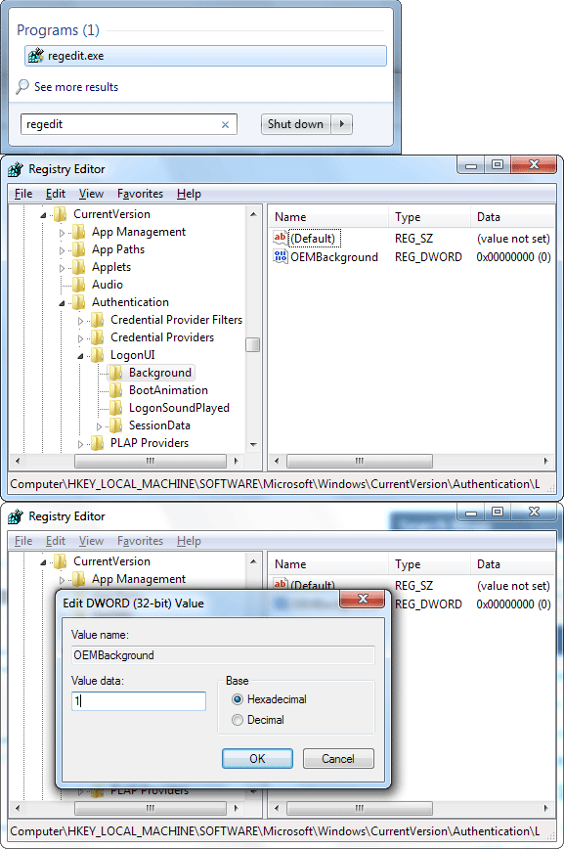Click the tree vertical scrollbar thumb in upper window
This screenshot has width=564, height=849.
253,345
